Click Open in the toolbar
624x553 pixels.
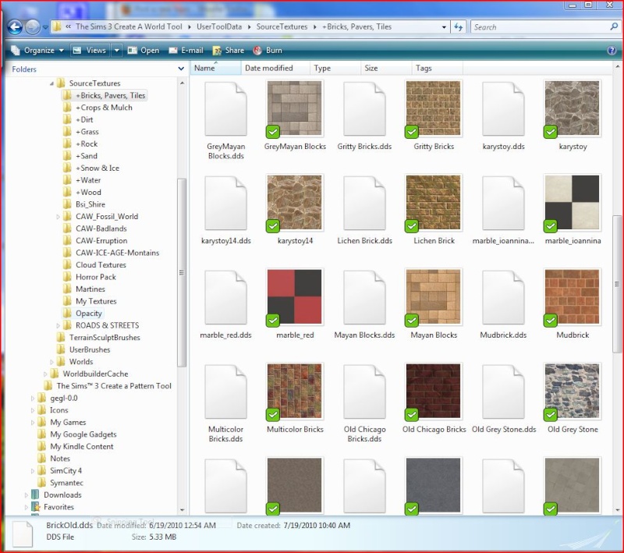click(x=144, y=51)
